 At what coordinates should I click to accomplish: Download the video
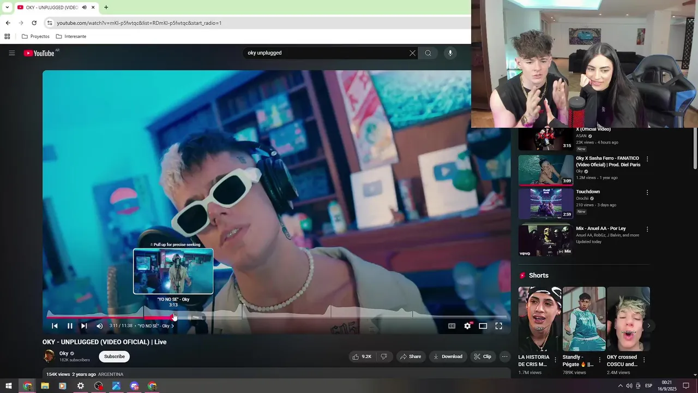point(447,356)
